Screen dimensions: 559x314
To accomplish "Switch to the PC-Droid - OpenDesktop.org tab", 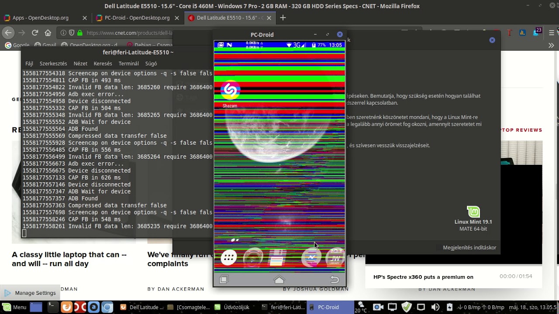I will coord(137,18).
